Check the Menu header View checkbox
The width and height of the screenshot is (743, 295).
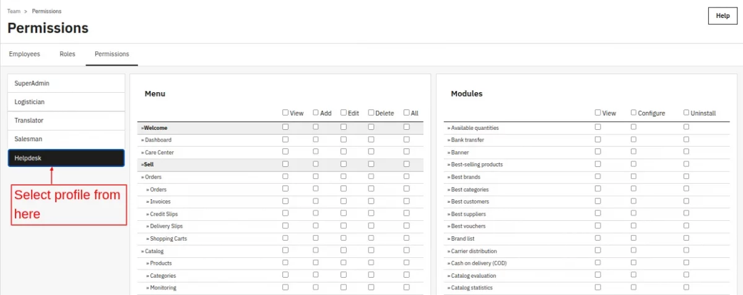click(285, 113)
